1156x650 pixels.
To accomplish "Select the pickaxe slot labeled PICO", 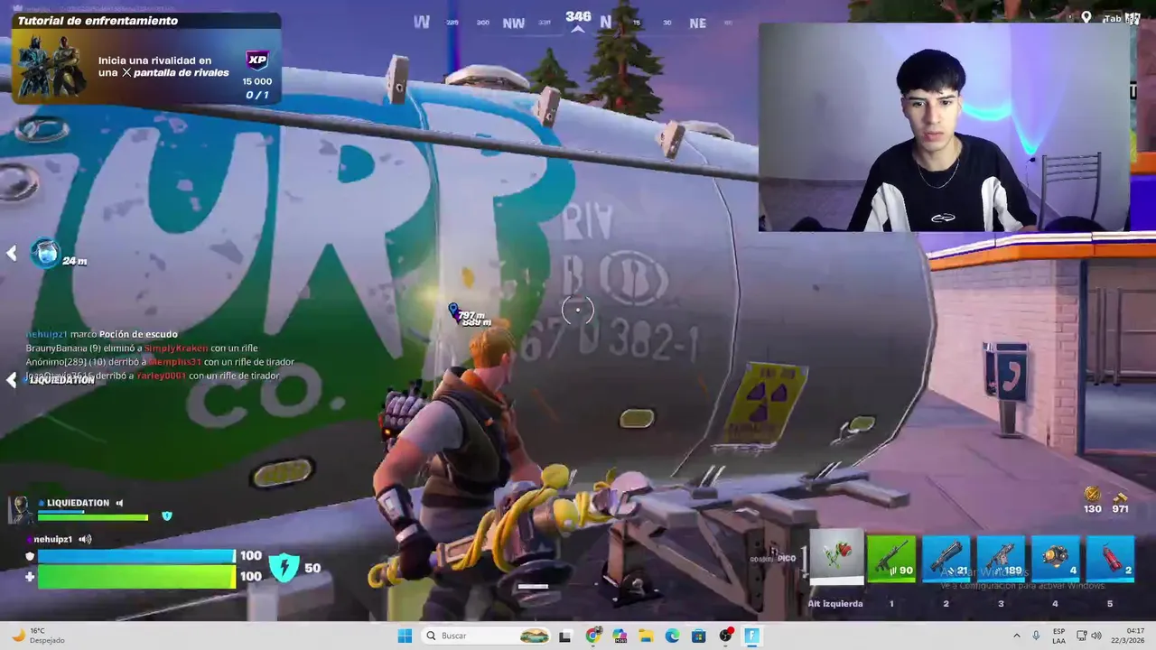I will 836,557.
